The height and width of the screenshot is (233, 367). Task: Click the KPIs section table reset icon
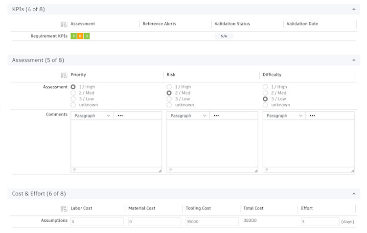tap(64, 24)
